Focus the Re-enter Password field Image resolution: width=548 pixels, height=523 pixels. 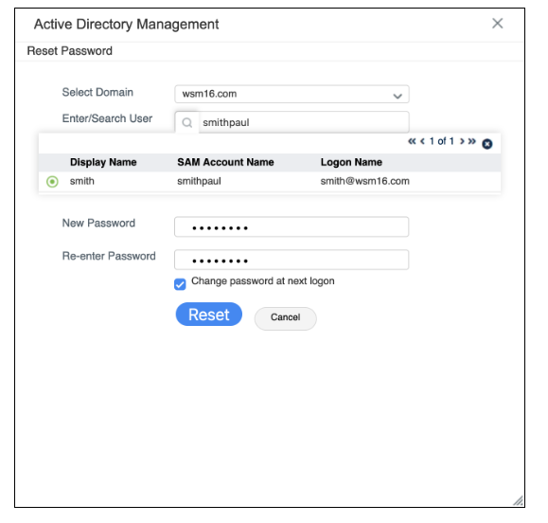point(292,260)
